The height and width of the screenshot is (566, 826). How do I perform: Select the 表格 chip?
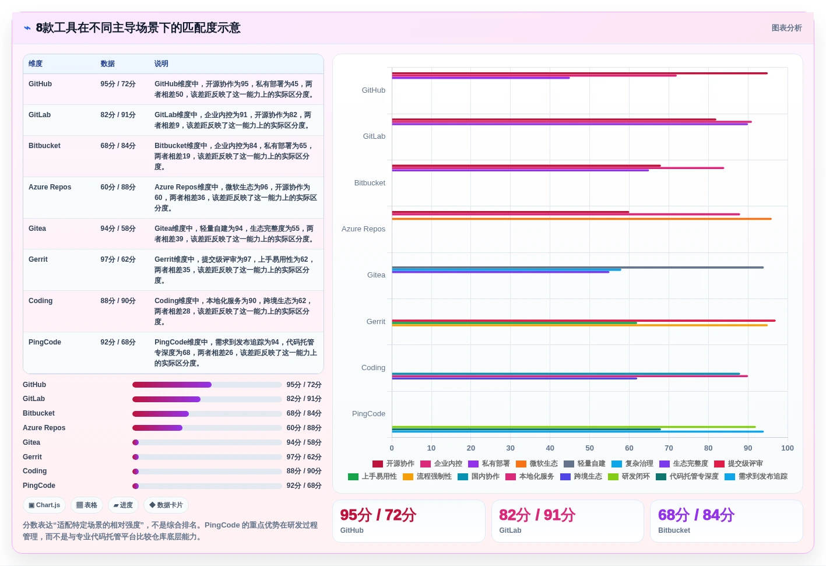click(x=87, y=505)
